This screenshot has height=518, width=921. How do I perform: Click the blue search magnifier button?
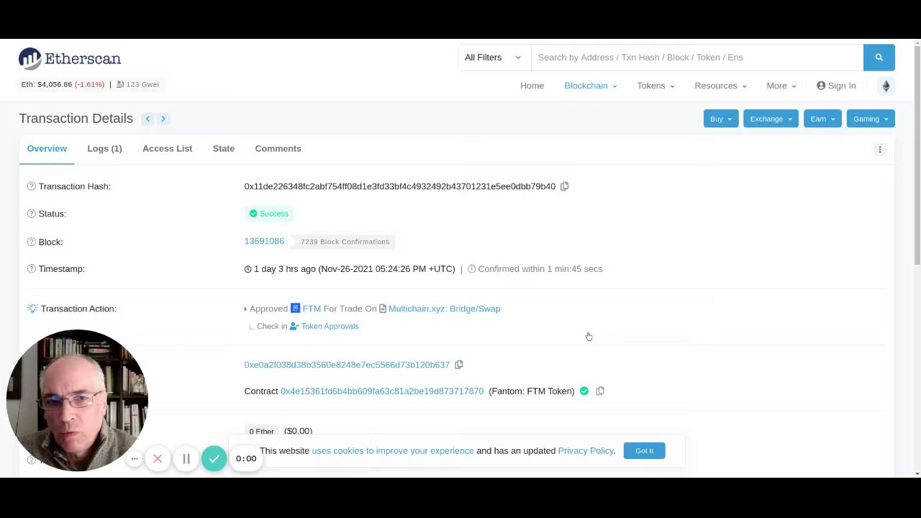[x=879, y=58]
